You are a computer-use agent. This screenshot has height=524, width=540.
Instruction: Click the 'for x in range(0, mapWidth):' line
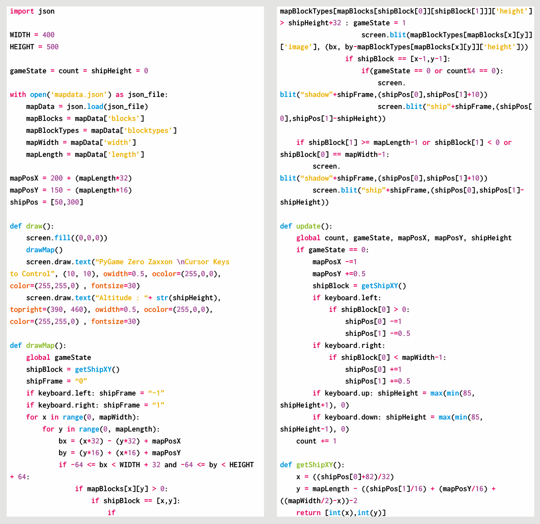(83, 417)
